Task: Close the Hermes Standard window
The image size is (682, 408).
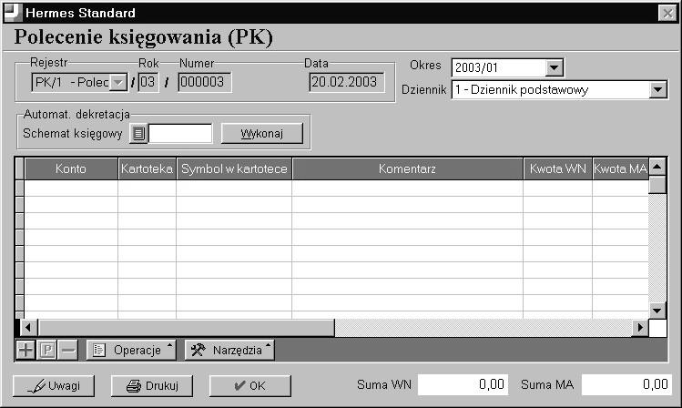Action: pos(667,13)
